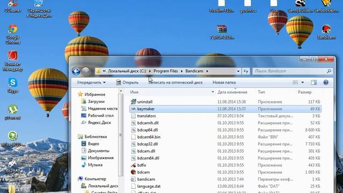Click the help question mark icon
The width and height of the screenshot is (343, 193).
[x=326, y=83]
